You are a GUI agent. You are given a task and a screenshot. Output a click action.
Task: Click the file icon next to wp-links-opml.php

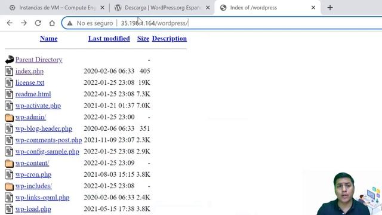click(9, 198)
